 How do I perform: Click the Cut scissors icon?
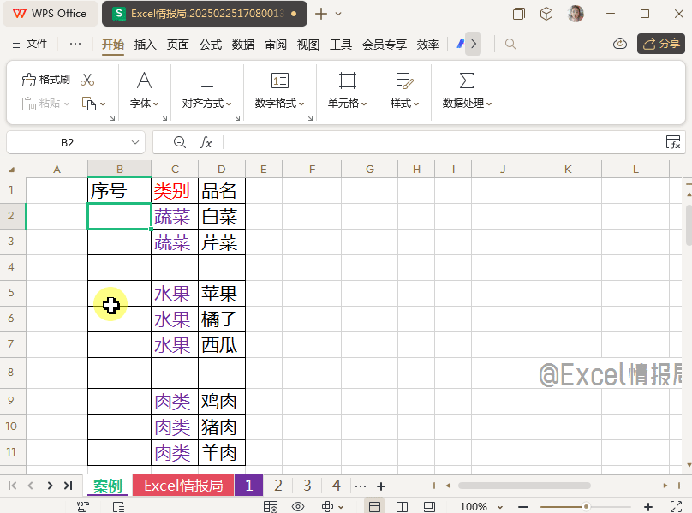coord(87,78)
